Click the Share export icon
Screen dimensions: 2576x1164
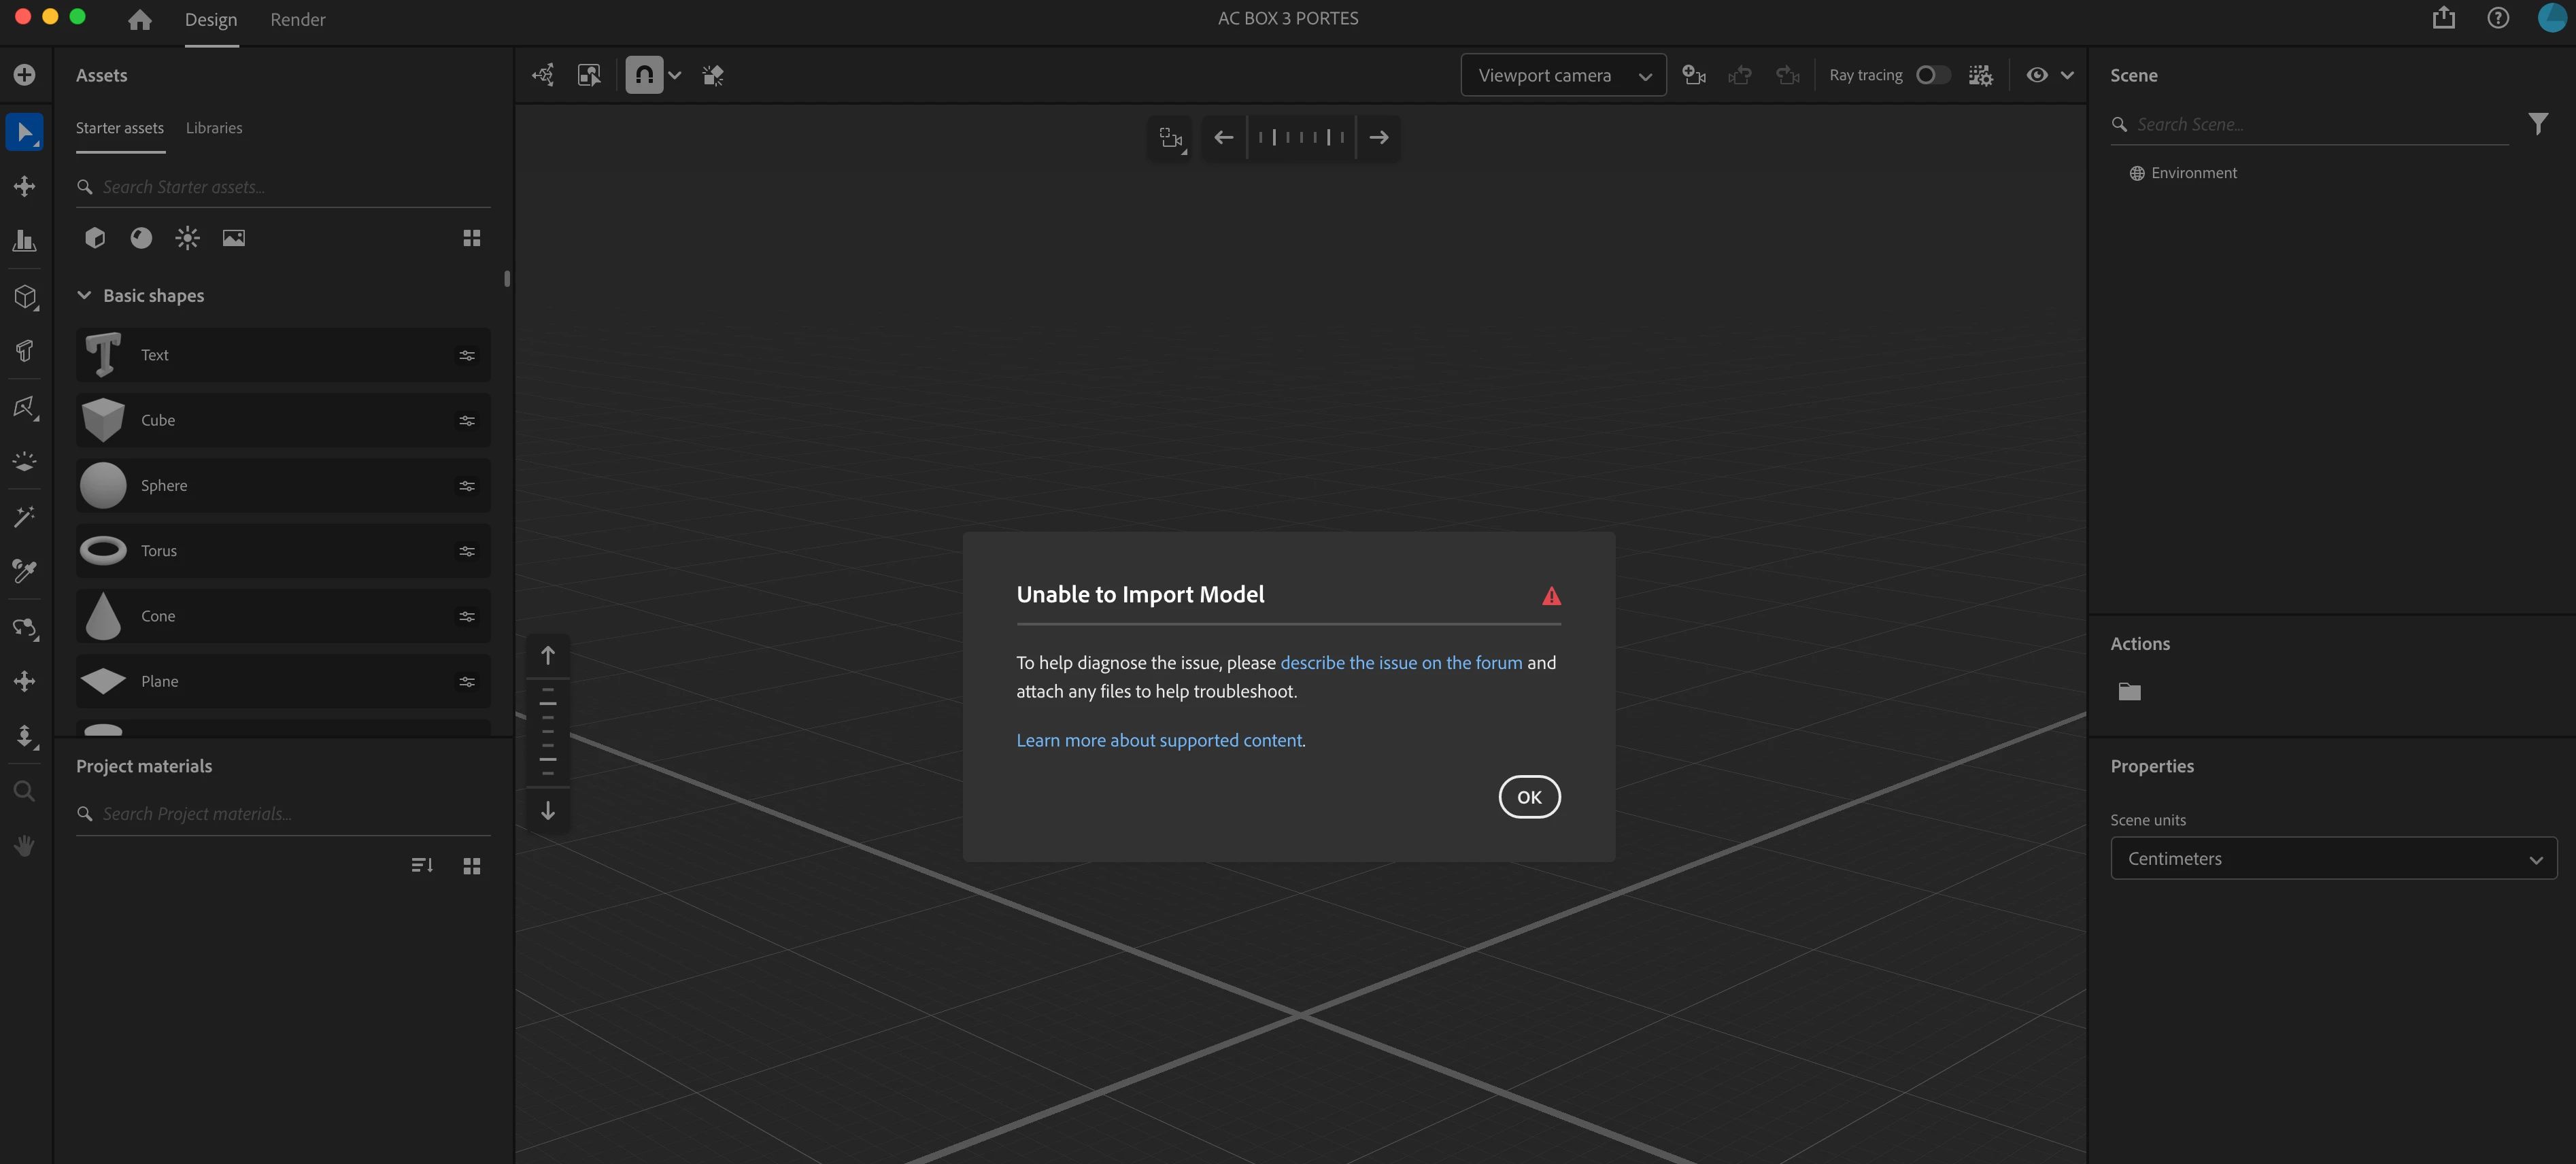2443,18
